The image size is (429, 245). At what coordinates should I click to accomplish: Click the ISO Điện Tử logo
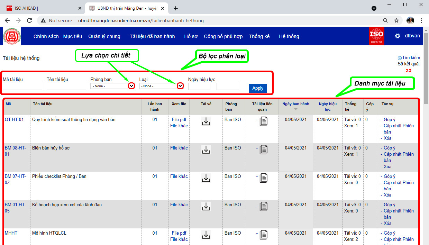click(376, 36)
